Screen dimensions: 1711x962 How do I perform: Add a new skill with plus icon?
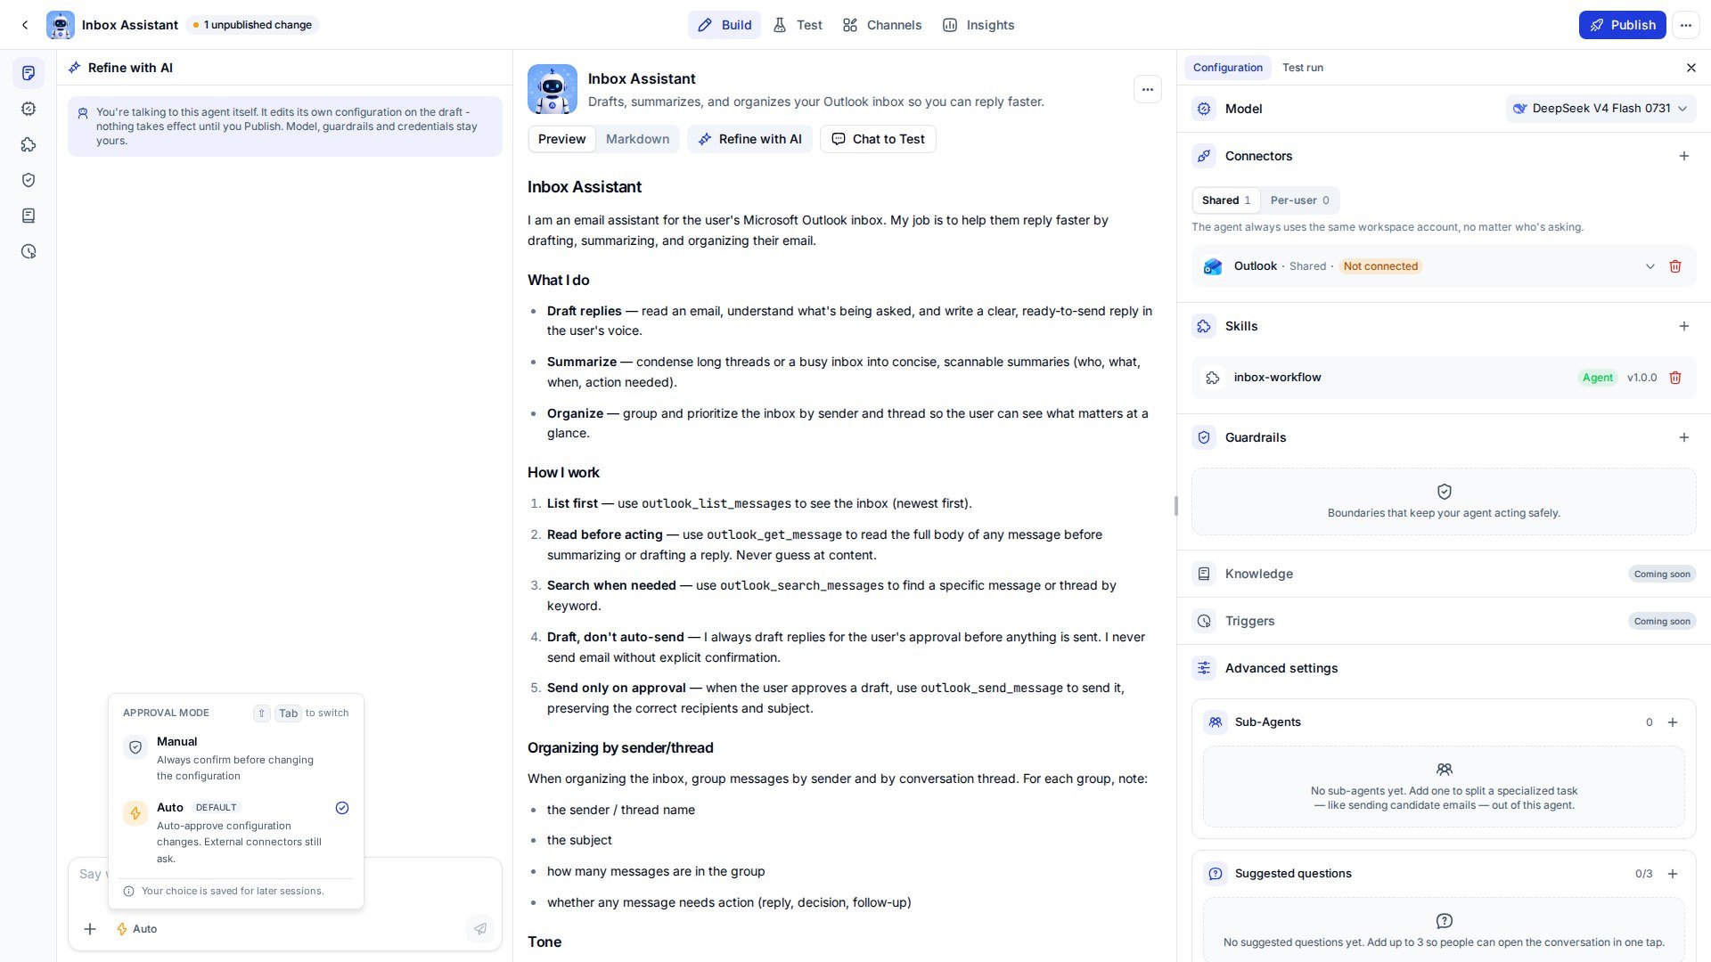tap(1683, 326)
